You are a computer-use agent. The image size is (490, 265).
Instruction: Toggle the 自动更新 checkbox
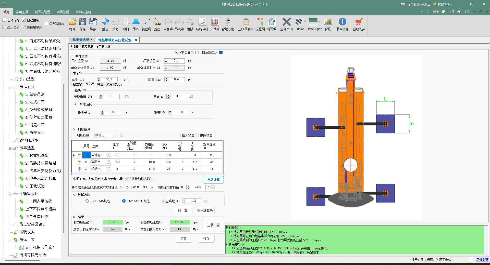(24, 20)
